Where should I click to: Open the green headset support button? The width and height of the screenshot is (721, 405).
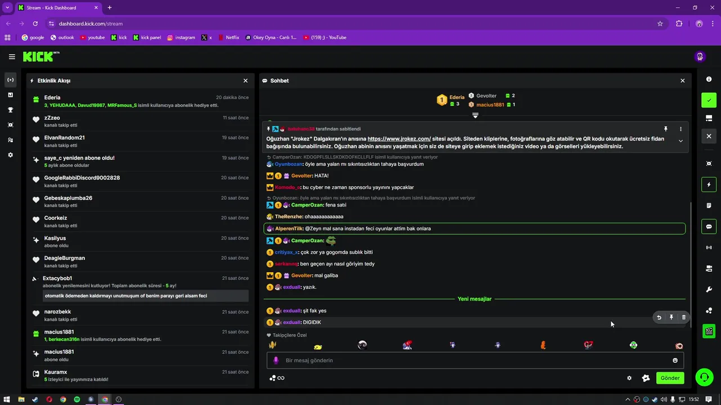click(704, 377)
